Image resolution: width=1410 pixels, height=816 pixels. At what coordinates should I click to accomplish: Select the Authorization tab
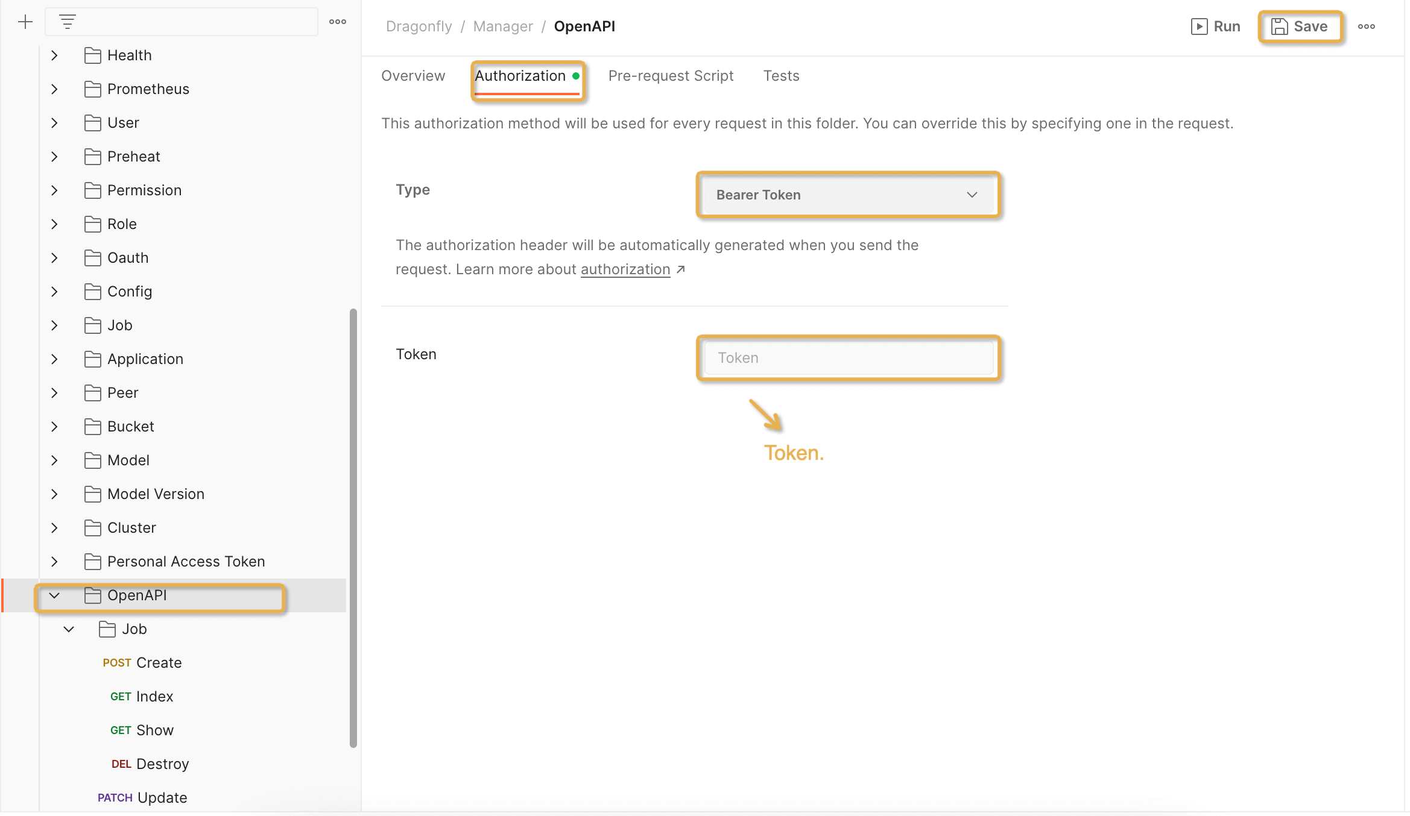point(527,76)
